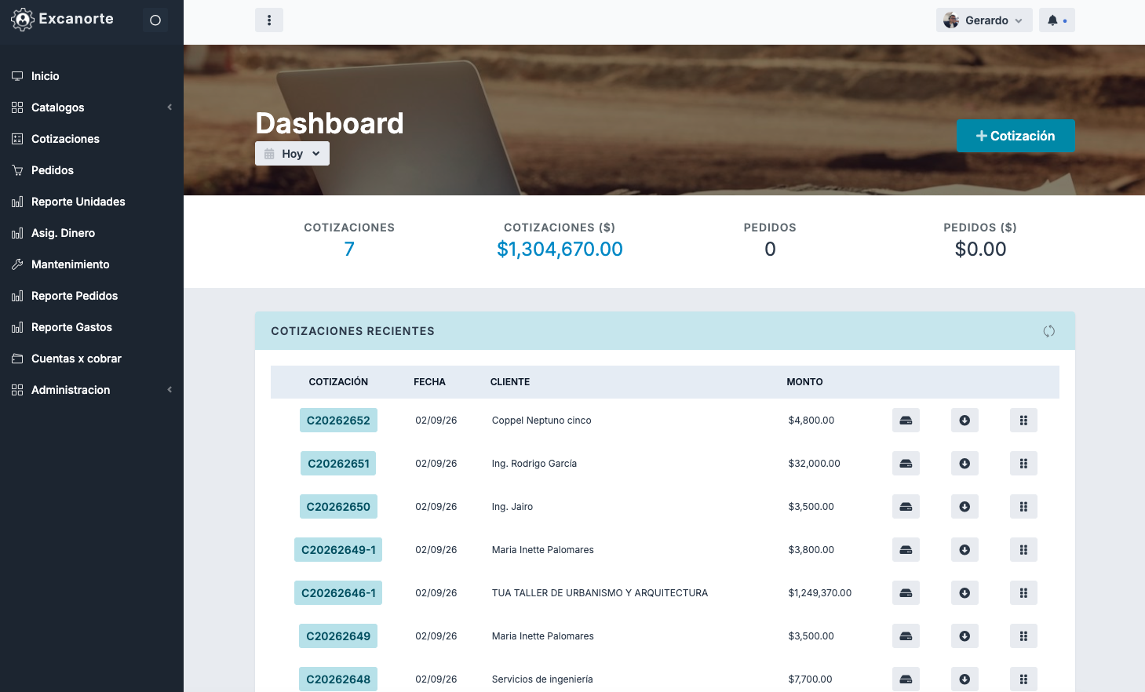The image size is (1145, 692).
Task: Toggle the sidebar collapse circle button
Action: click(x=155, y=20)
